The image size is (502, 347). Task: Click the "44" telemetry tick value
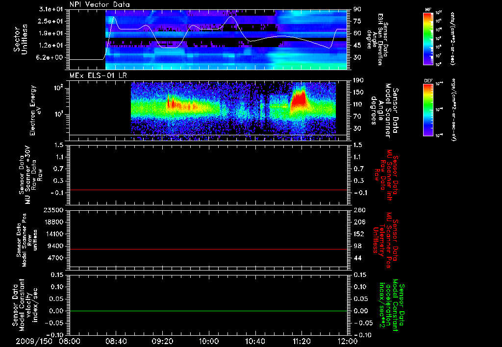coord(357,258)
